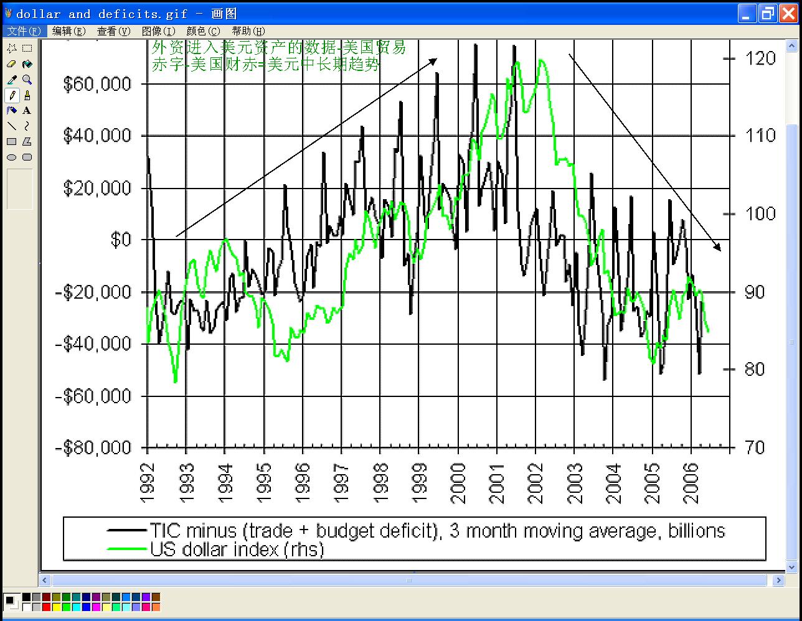Choose the magenta color swatch
802x621 pixels.
96,607
